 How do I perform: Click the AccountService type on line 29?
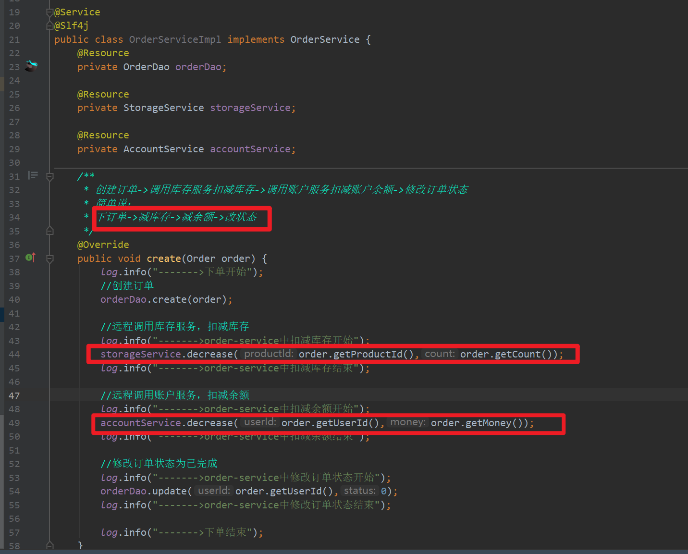coord(163,149)
